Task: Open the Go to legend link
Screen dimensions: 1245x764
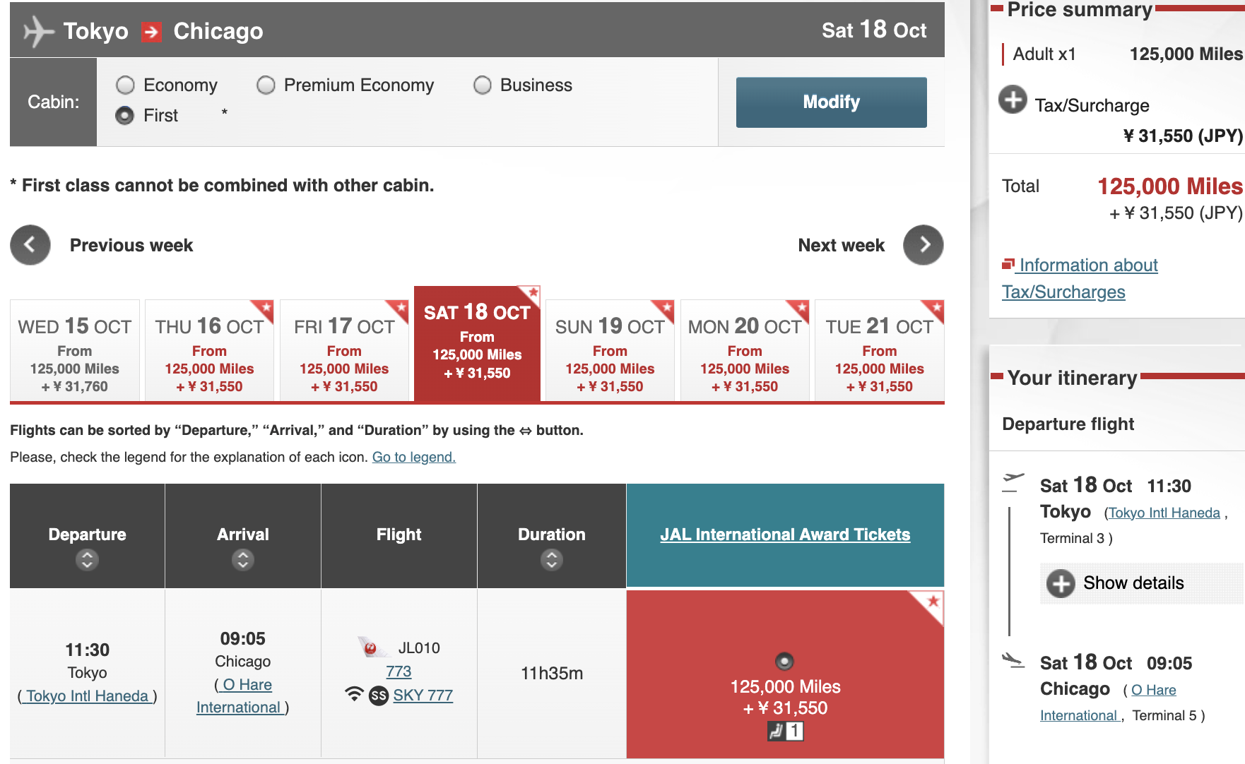Action: click(413, 457)
